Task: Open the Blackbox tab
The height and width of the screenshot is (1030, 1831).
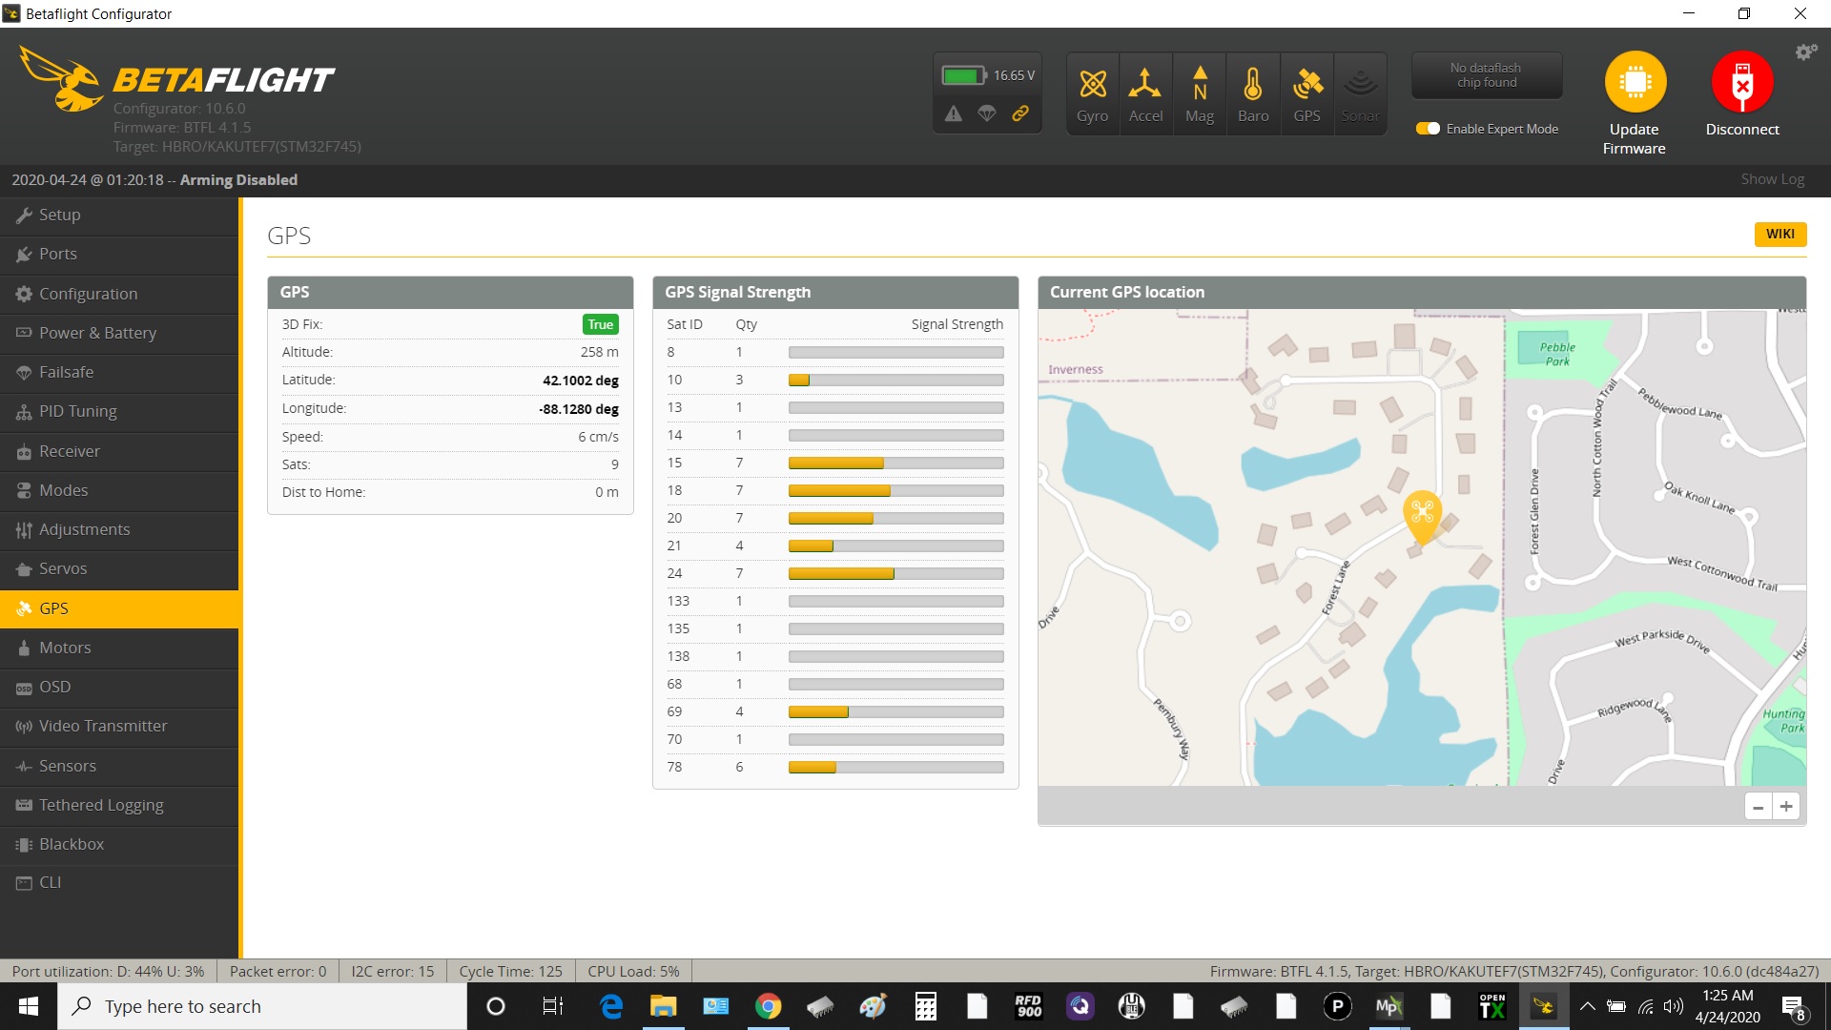Action: (119, 844)
